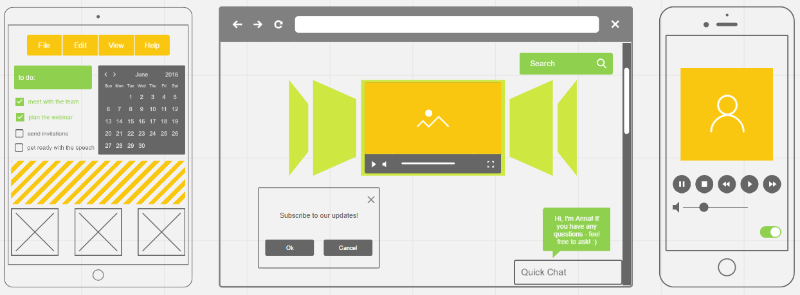This screenshot has width=800, height=295.
Task: Uncheck 'meet with the team' checkbox
Action: click(x=19, y=102)
